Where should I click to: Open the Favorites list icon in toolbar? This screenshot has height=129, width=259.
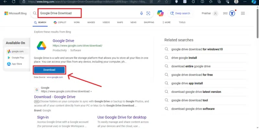[x=211, y=2]
